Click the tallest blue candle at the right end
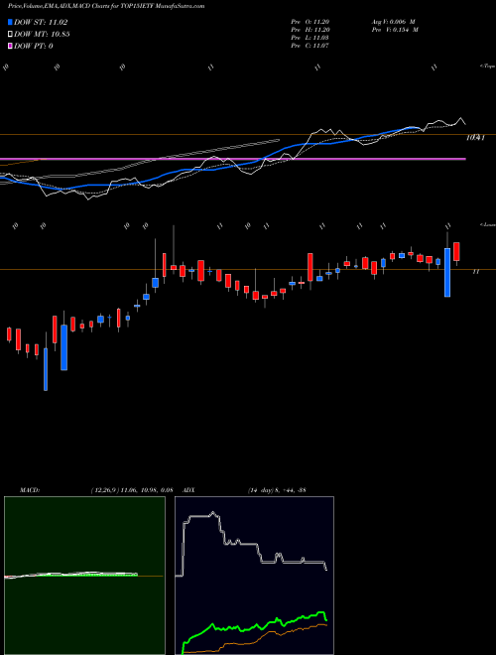Image resolution: width=496 pixels, height=655 pixels. point(447,272)
